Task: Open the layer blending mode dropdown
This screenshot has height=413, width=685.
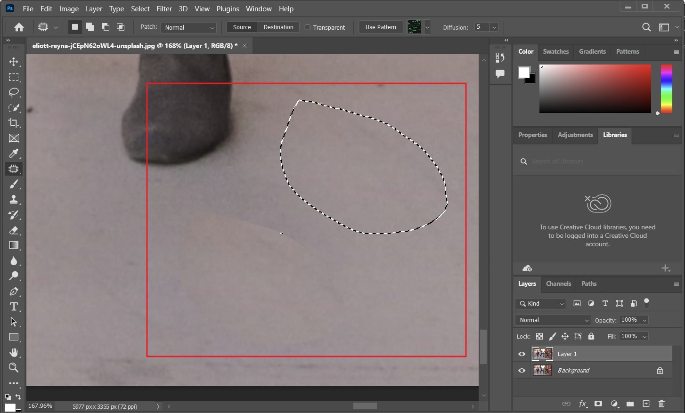Action: (x=552, y=320)
